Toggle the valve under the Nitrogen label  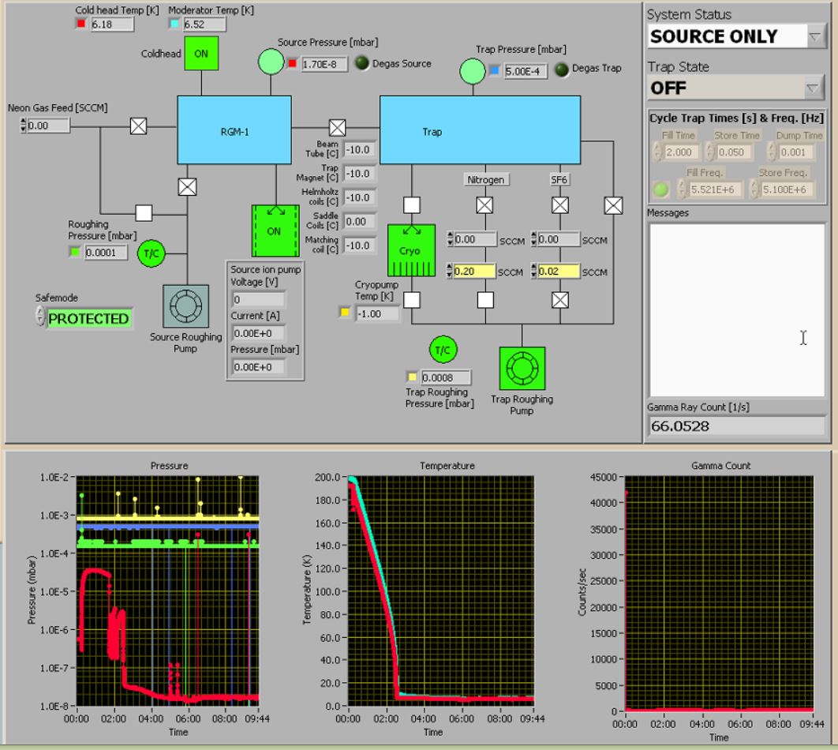pyautogui.click(x=485, y=205)
